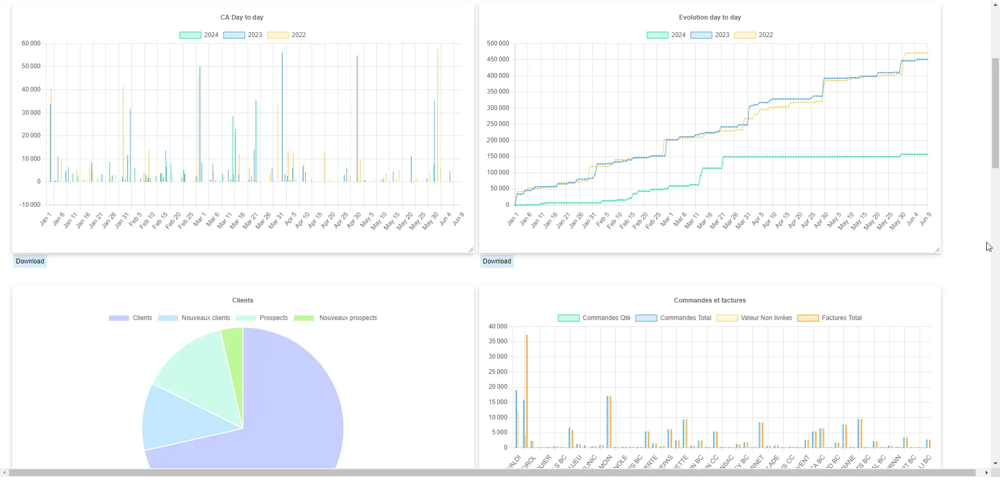Image resolution: width=1000 pixels, height=493 pixels.
Task: Download the CA Day to day chart
Action: point(30,261)
